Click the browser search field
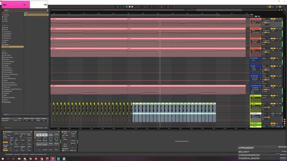Image resolution: width=287 pixels, height=161 pixels. click(26, 10)
